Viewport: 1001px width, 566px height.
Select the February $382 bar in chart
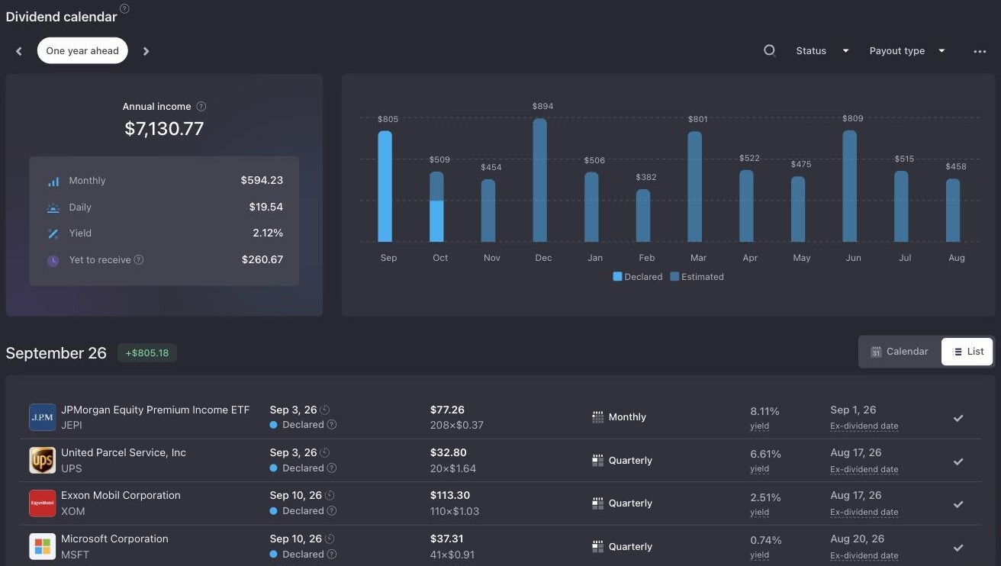pos(643,216)
